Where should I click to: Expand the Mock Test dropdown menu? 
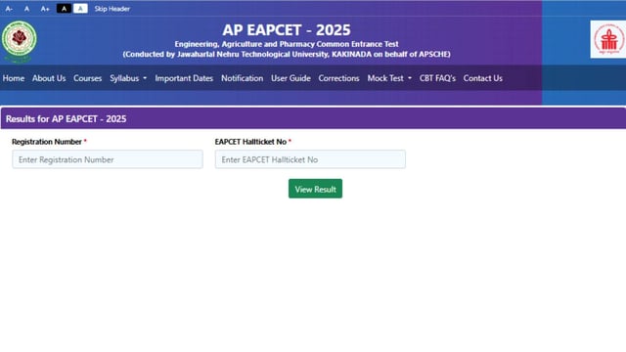389,78
